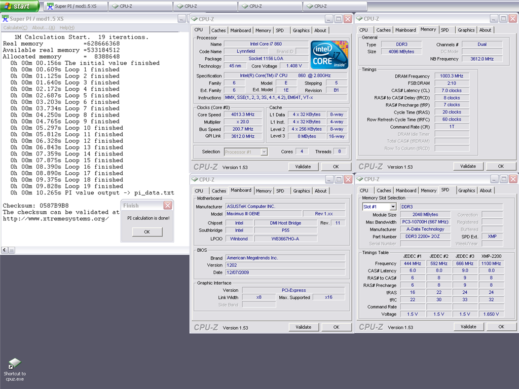The width and height of the screenshot is (519, 389).
Task: Click the DRAM Frequency value field
Action: pyautogui.click(x=452, y=76)
